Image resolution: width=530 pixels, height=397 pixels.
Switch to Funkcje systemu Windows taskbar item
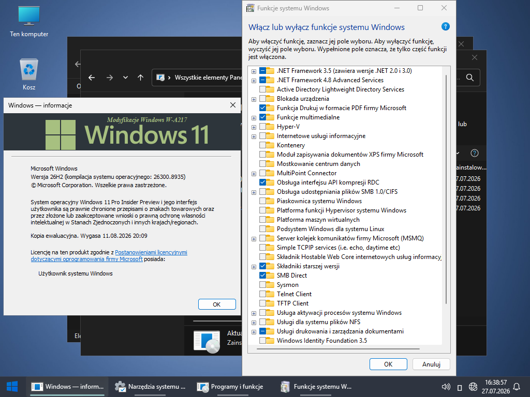[x=316, y=387]
